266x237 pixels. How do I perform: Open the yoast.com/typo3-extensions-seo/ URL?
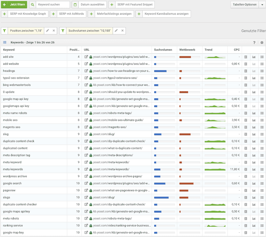(x=115, y=78)
